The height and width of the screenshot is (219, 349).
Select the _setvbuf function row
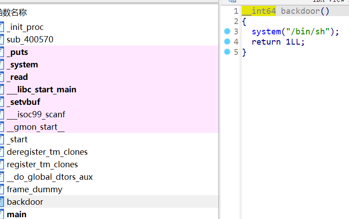click(109, 102)
